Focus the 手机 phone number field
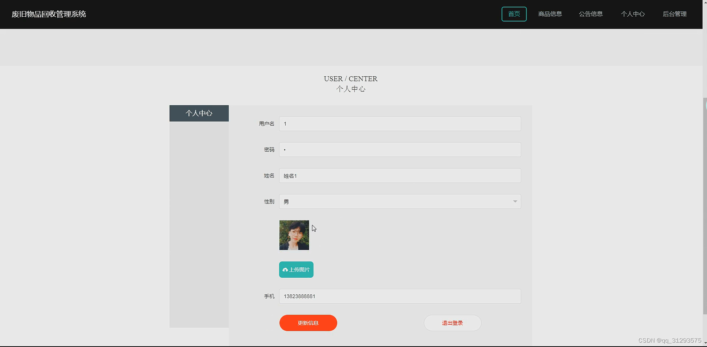 click(400, 296)
